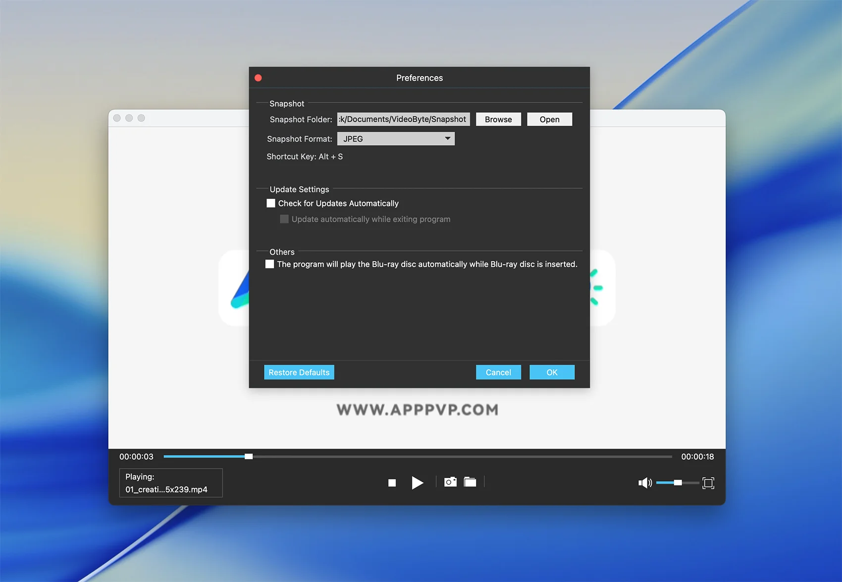
Task: Close Preferences with the red button
Action: coord(258,78)
